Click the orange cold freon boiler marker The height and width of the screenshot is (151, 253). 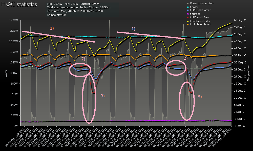tap(188, 24)
